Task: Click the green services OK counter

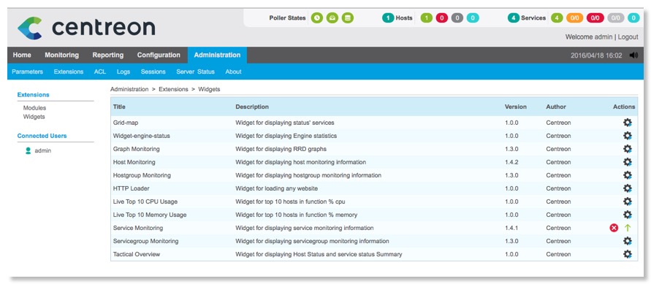Action: [x=557, y=18]
